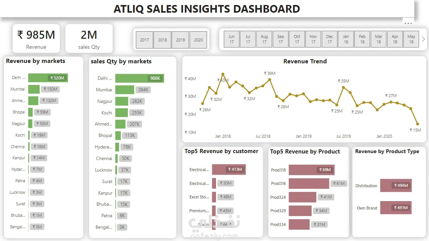Select the ₹39M peak point on trend

270,79
